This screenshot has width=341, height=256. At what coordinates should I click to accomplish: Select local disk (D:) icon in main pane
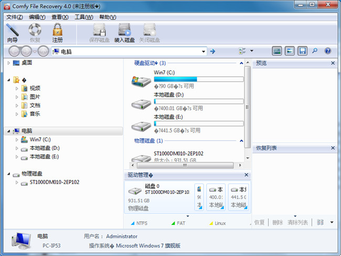click(x=141, y=104)
